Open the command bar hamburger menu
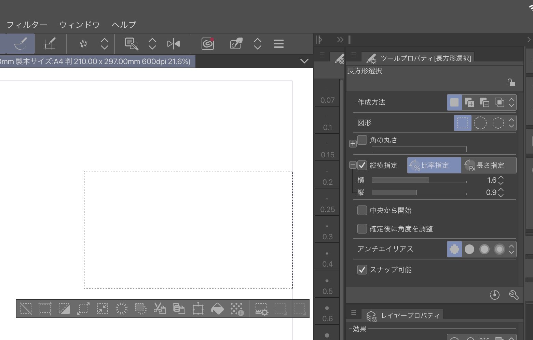 (x=279, y=44)
